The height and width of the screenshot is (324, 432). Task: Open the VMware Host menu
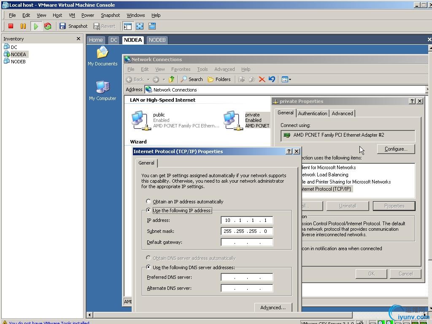pos(57,15)
